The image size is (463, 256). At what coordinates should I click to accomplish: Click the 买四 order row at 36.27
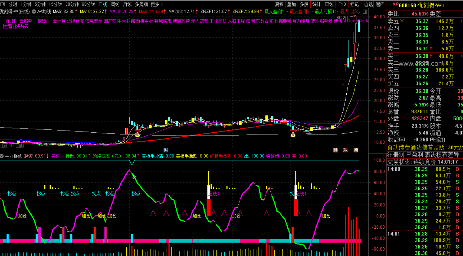(425, 77)
